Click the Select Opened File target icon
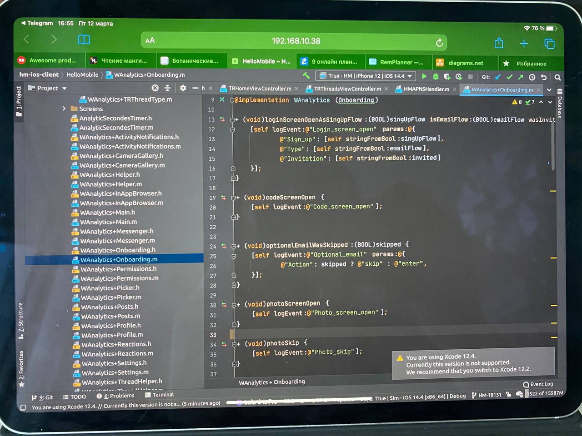The width and height of the screenshot is (582, 436). [155, 88]
